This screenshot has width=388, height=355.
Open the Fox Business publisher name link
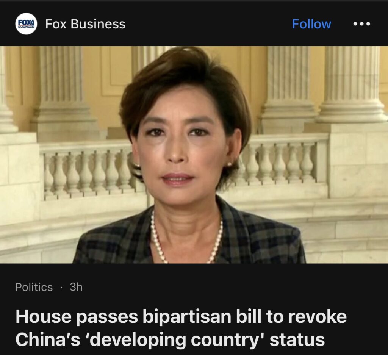pos(85,24)
